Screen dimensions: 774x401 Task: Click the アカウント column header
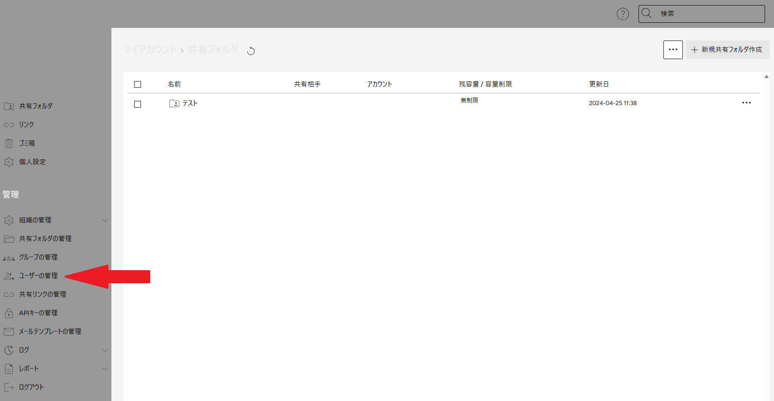click(x=379, y=84)
